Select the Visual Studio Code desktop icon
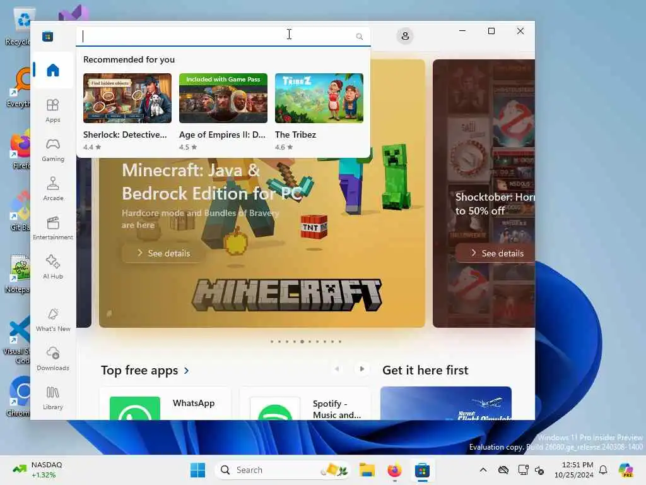The height and width of the screenshot is (485, 646). pos(17,339)
